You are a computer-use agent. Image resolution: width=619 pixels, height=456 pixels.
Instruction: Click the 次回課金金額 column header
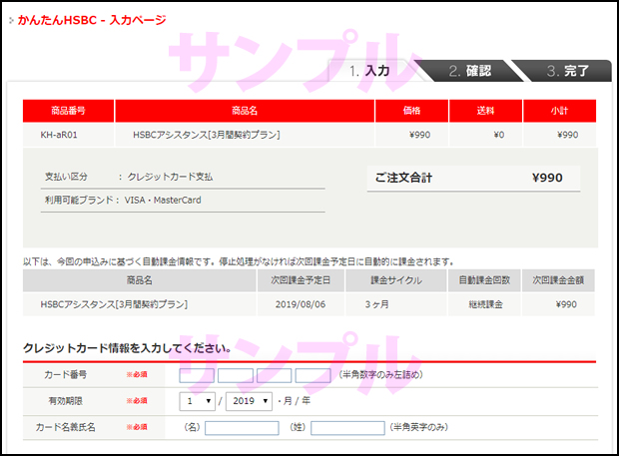pos(558,280)
